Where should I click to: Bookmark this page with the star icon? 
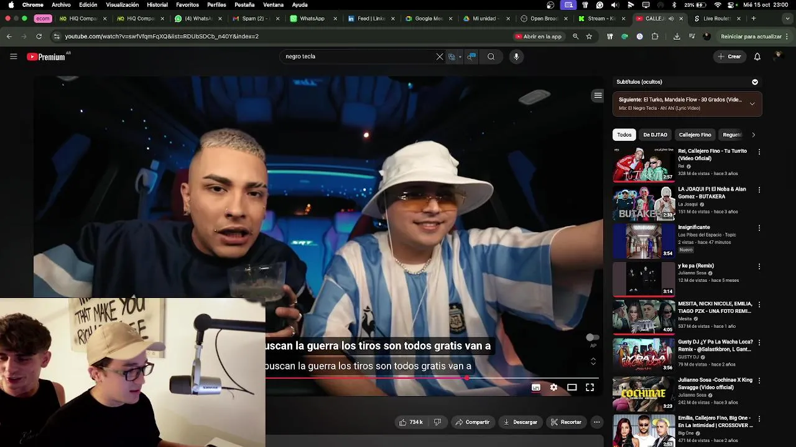coord(589,37)
